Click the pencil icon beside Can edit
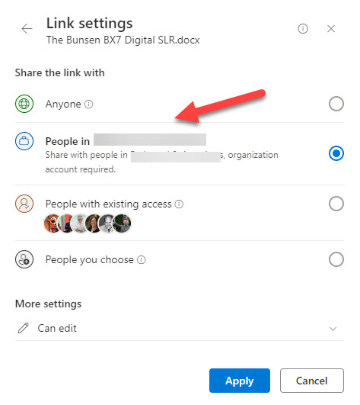This screenshot has width=360, height=405. tap(23, 328)
